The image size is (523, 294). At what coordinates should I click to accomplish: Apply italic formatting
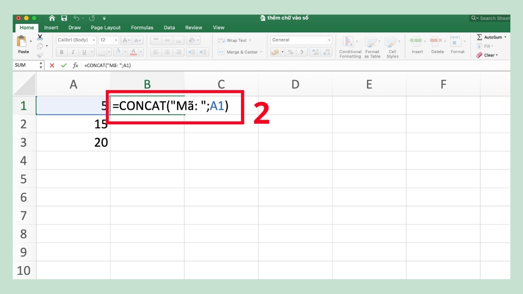[73, 51]
